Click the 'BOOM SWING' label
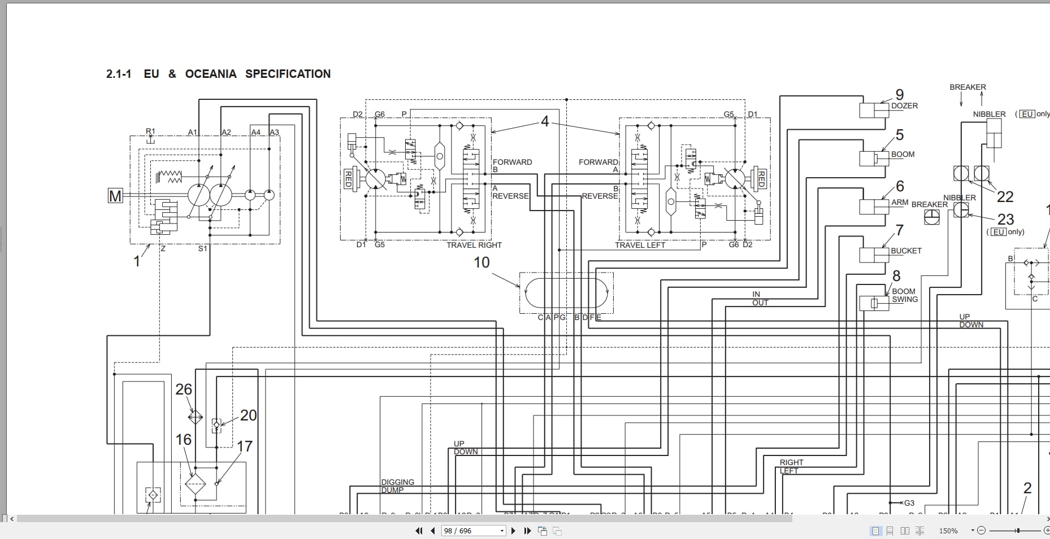This screenshot has width=1050, height=539. (905, 295)
